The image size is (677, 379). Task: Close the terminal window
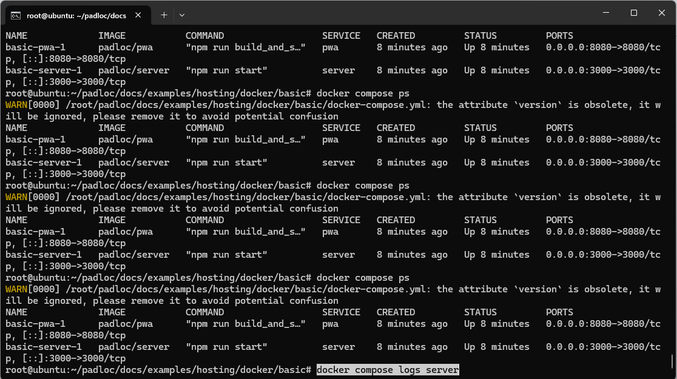[661, 13]
